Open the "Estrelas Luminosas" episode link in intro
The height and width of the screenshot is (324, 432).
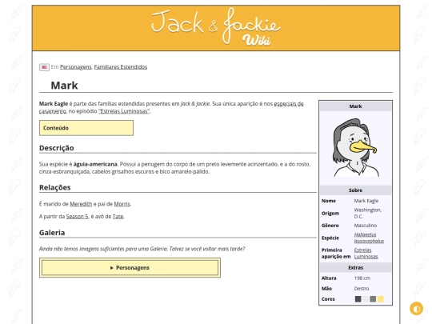pos(124,111)
